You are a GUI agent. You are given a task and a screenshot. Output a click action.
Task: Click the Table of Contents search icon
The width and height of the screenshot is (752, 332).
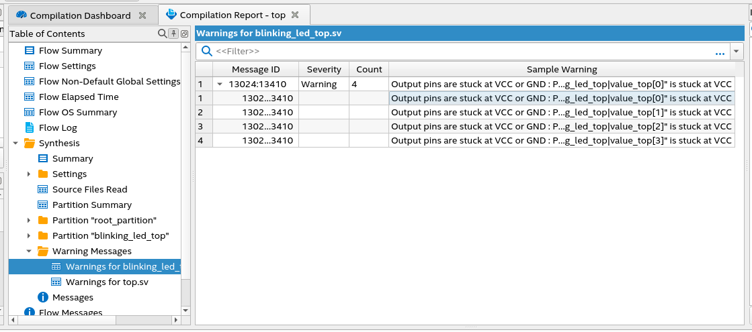click(162, 34)
